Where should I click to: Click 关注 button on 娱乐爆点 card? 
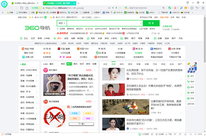[89, 70]
